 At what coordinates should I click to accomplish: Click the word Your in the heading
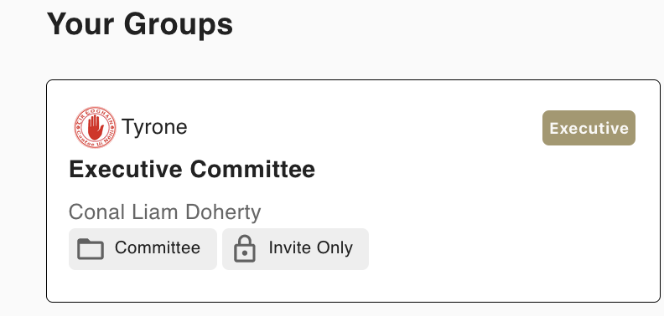click(x=80, y=24)
